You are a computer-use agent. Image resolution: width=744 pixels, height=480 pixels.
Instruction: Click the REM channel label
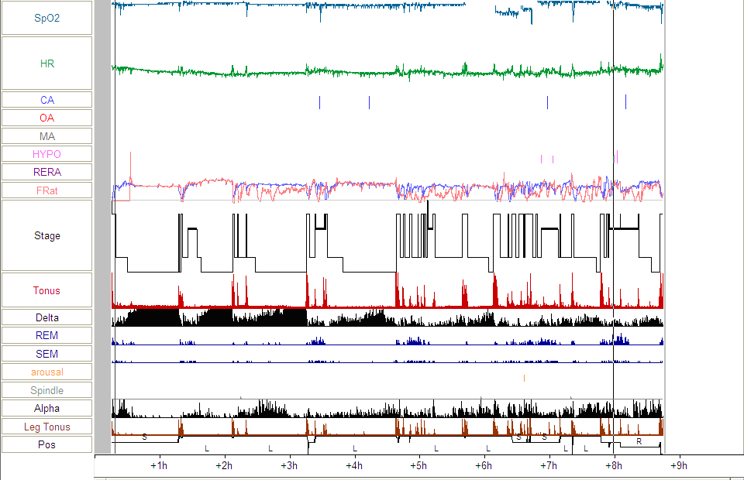(46, 335)
